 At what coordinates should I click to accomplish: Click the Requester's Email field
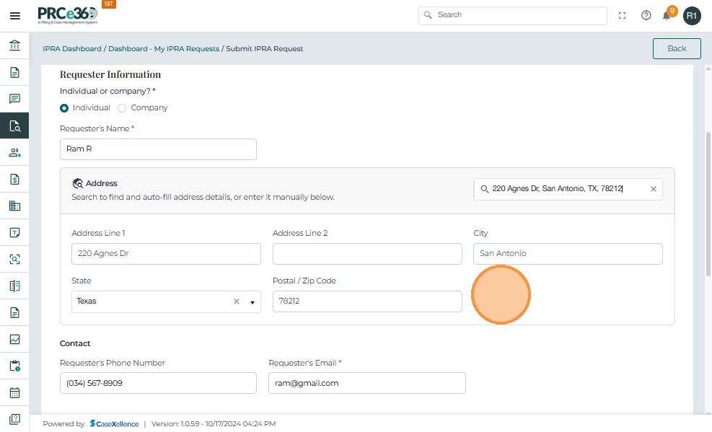tap(366, 383)
